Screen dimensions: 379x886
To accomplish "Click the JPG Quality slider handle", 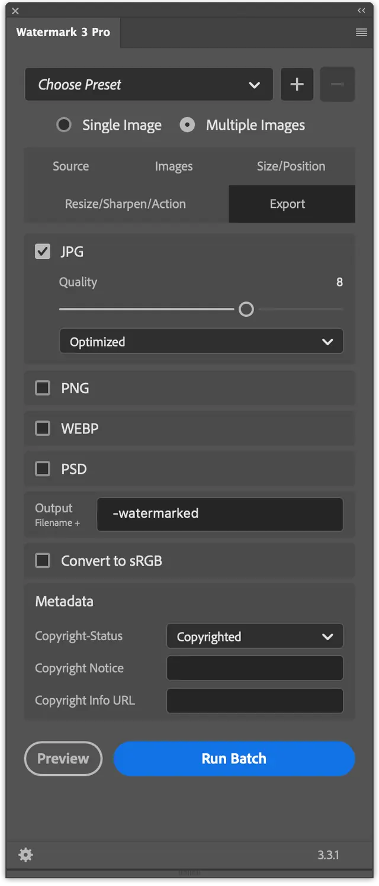I will [246, 309].
